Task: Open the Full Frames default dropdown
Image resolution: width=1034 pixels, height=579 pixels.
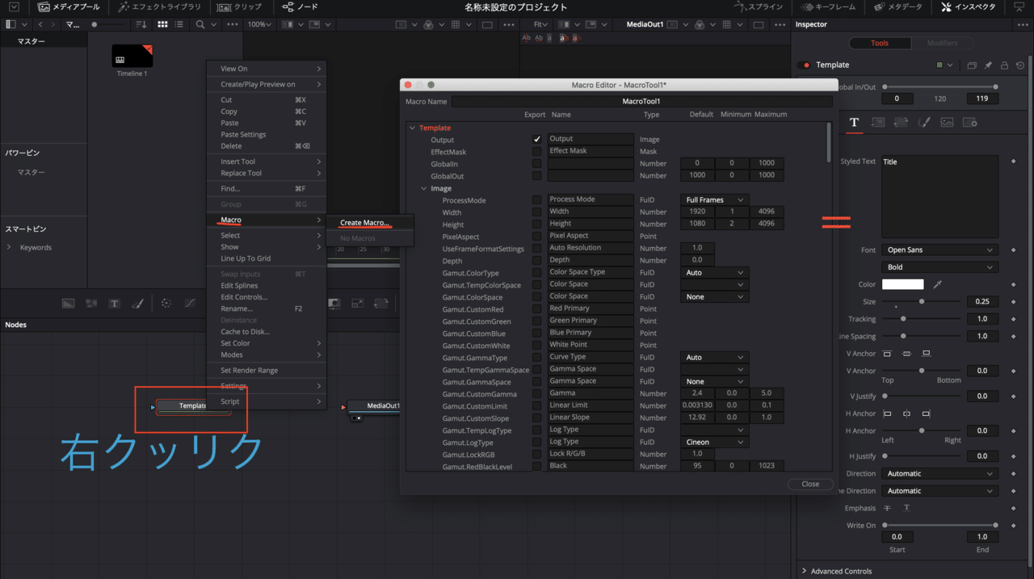Action: [x=714, y=199]
